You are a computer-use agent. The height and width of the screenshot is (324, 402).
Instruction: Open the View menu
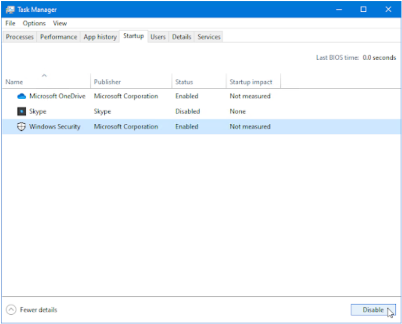tap(60, 23)
